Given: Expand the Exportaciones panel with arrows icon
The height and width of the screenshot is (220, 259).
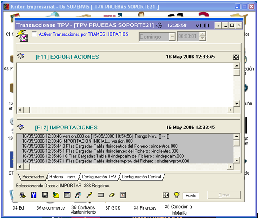Looking at the screenshot, I should click(236, 57).
